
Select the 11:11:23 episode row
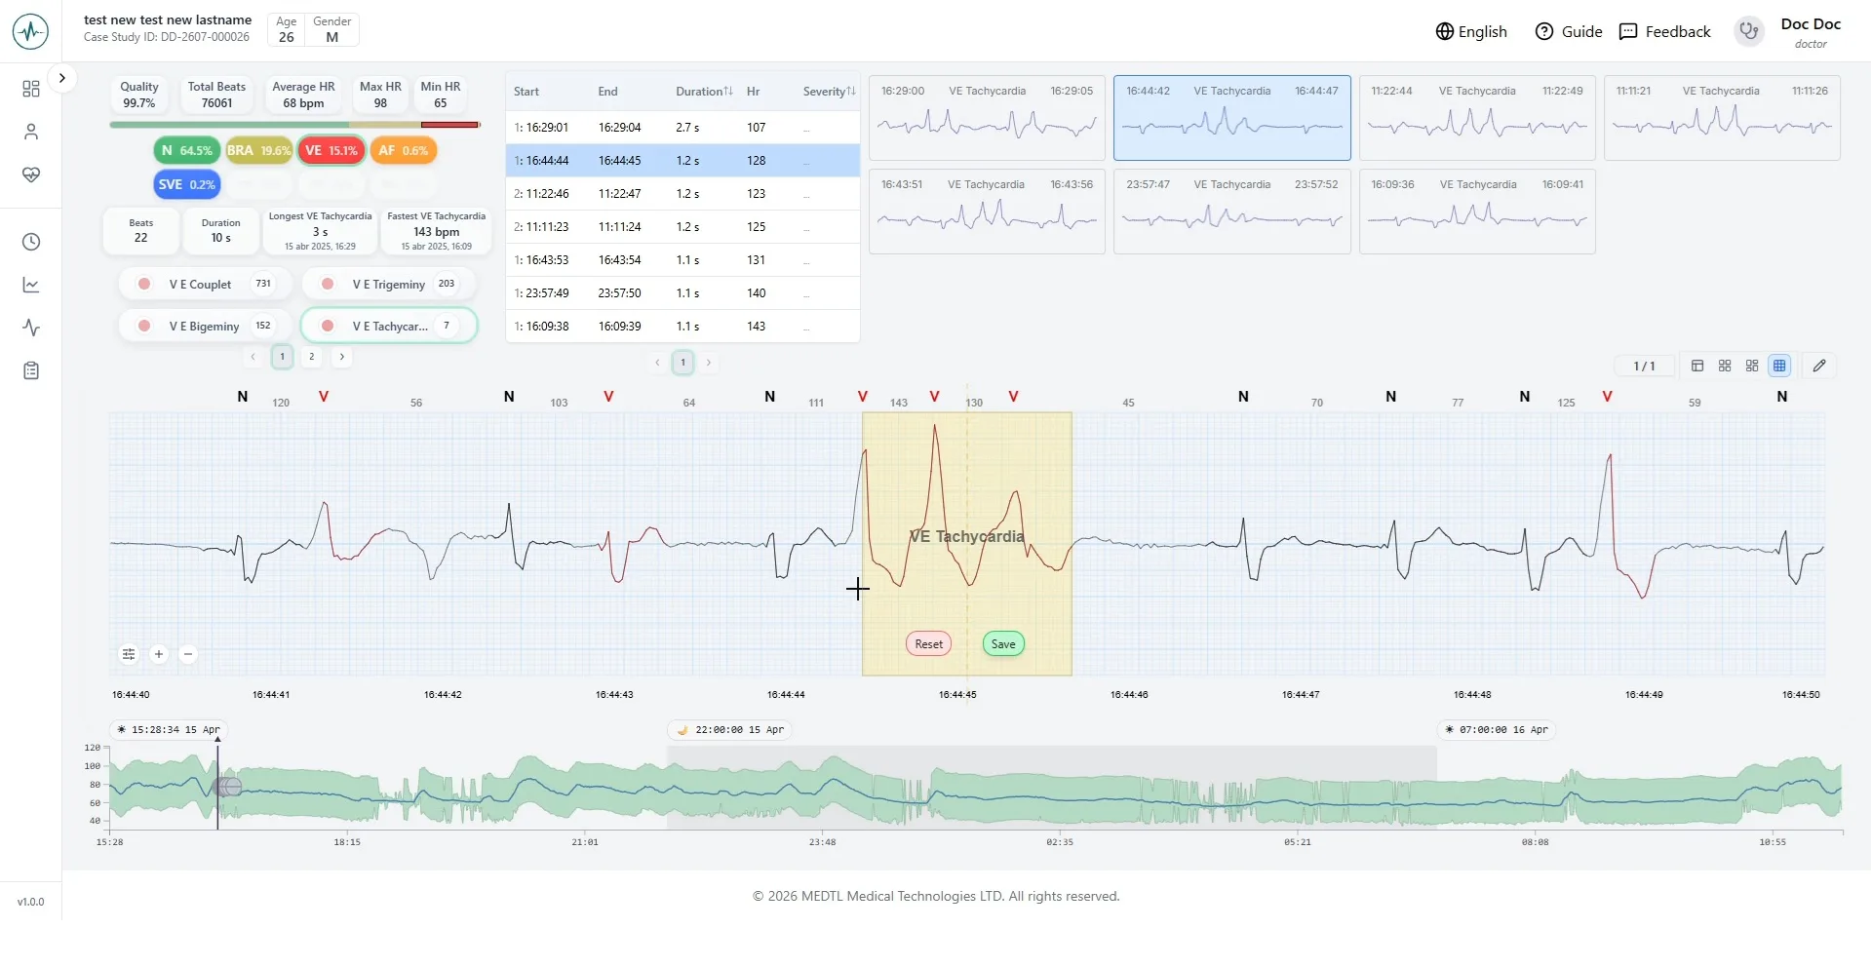pos(682,226)
